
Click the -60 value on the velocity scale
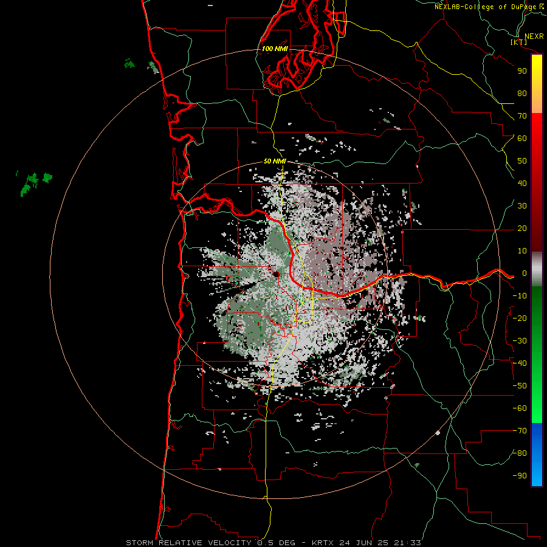pyautogui.click(x=520, y=408)
